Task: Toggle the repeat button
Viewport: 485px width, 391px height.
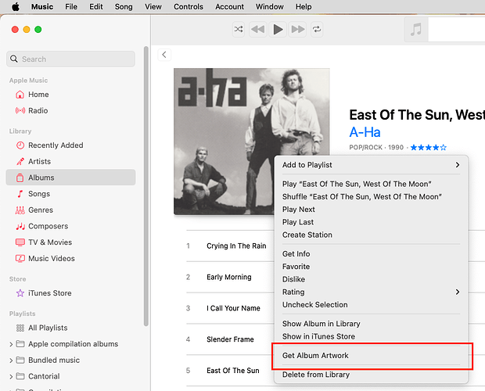Action: (x=317, y=30)
